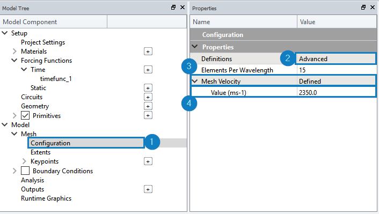Image resolution: width=379 pixels, height=214 pixels.
Task: Select the Outputs tree item
Action: (x=32, y=189)
